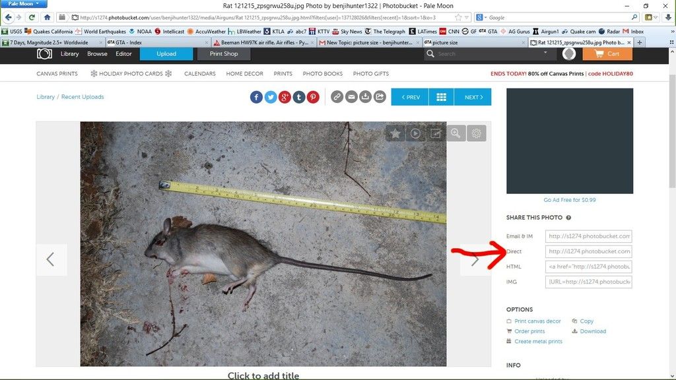676x380 pixels.
Task: Click the share arrow icon
Action: coord(380,97)
